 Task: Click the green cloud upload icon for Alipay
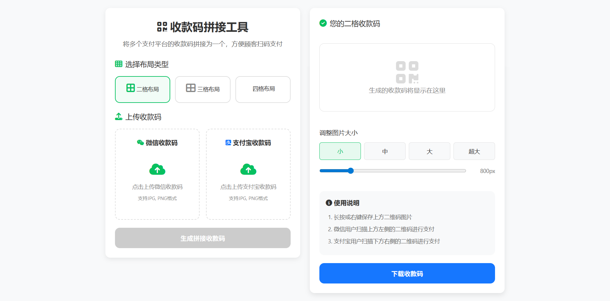(x=248, y=169)
